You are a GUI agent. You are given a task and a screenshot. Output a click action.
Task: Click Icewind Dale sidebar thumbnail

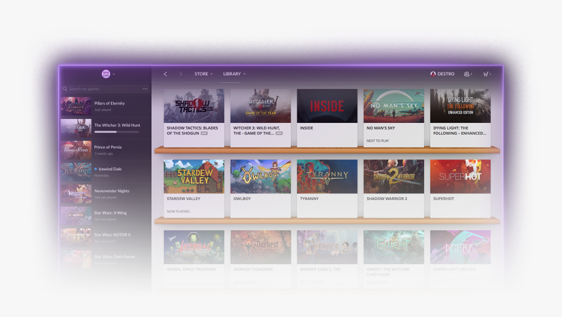point(76,172)
